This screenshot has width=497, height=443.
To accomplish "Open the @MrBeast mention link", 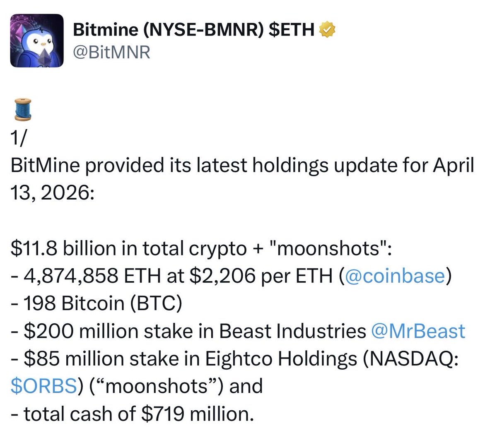I will 418,331.
